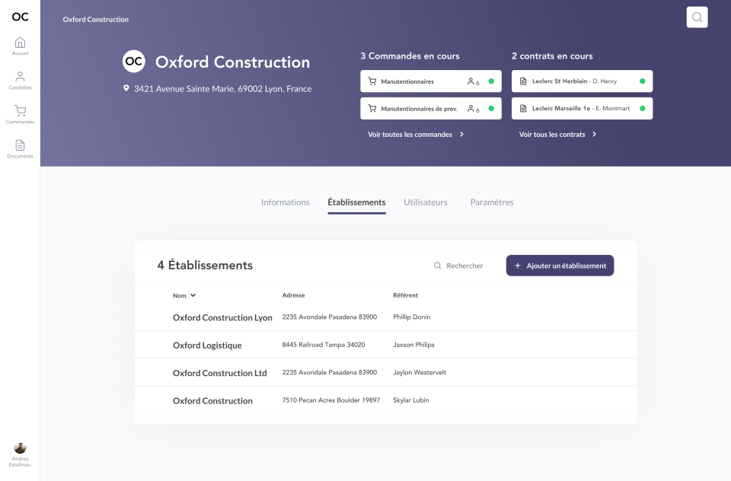
Task: Click the Rechercher search field
Action: pos(458,266)
